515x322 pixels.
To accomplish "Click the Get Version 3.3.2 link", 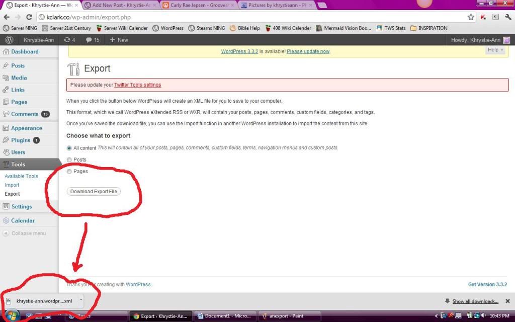I will click(x=487, y=285).
